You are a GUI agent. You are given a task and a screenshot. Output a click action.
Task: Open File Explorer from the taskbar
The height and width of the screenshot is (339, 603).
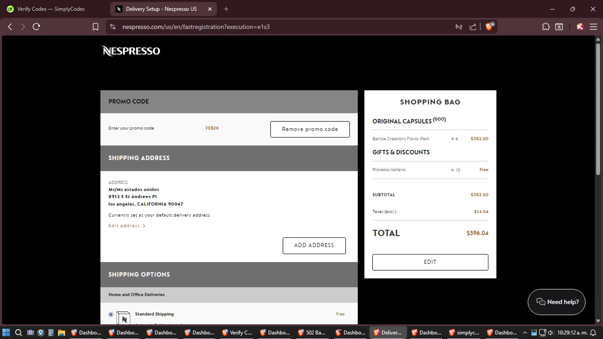click(62, 333)
